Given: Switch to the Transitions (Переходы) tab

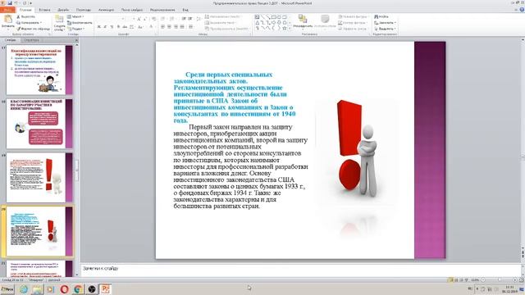Looking at the screenshot, I should (x=84, y=10).
